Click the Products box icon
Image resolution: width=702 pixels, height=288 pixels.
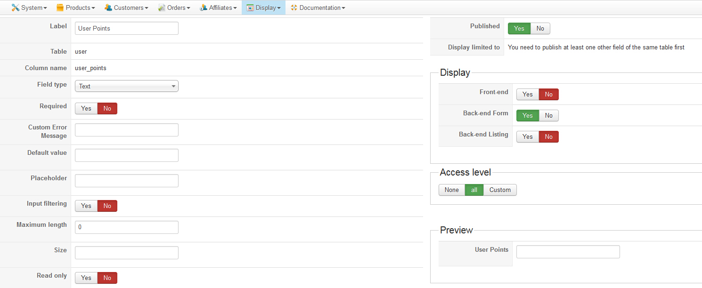pyautogui.click(x=60, y=8)
